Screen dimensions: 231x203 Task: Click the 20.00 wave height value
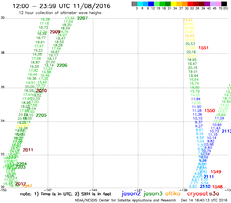[x=30, y=87]
